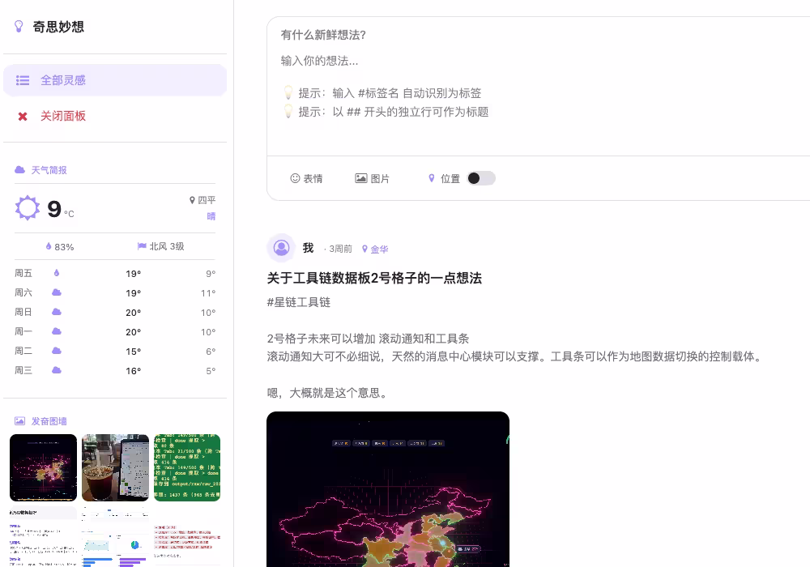Click the 北风 3级 wind text
The image size is (810, 567).
(166, 246)
